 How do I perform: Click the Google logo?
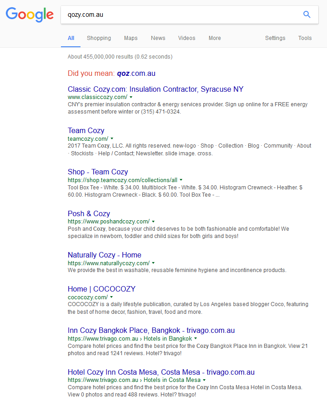point(30,15)
